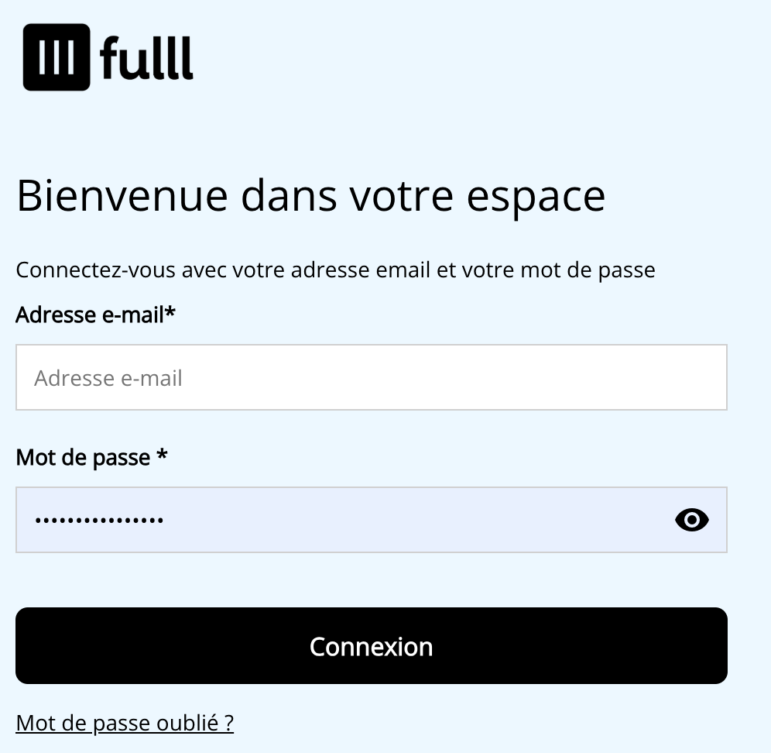Click the word Bienvenue in the heading
The height and width of the screenshot is (753, 771).
(x=122, y=196)
